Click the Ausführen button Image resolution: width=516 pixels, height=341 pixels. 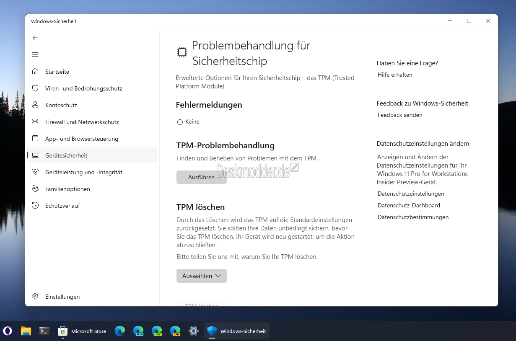(202, 177)
